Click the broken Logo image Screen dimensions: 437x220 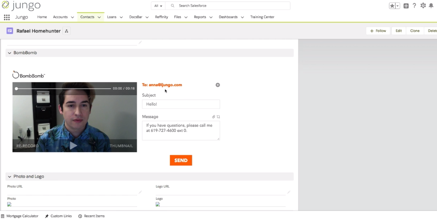(x=158, y=204)
